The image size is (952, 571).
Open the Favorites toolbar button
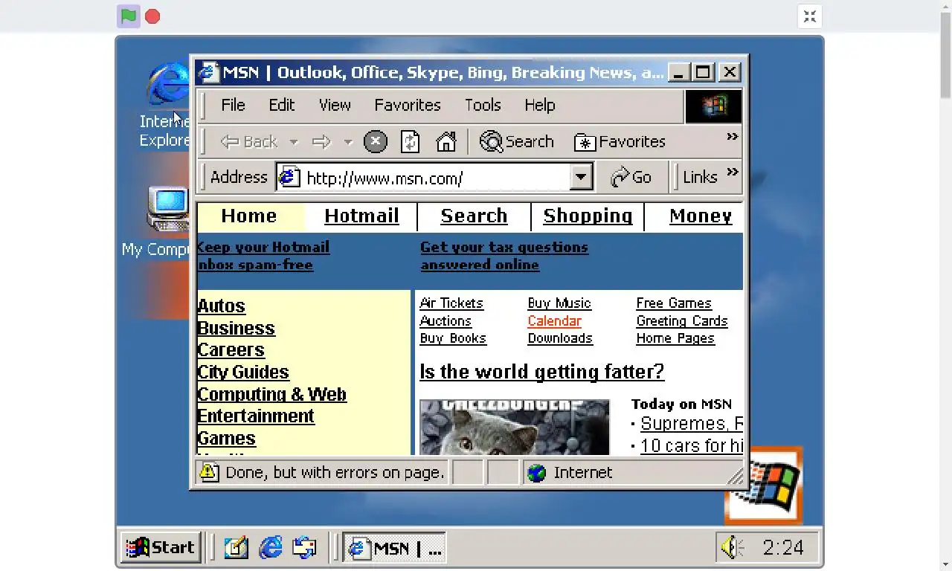click(620, 141)
